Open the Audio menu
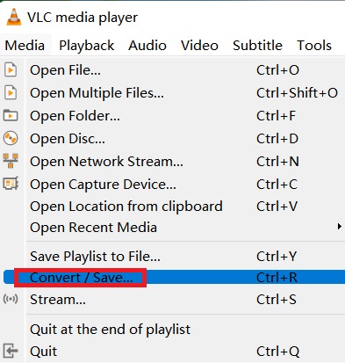Viewport: 345px width, 363px height. tap(147, 46)
